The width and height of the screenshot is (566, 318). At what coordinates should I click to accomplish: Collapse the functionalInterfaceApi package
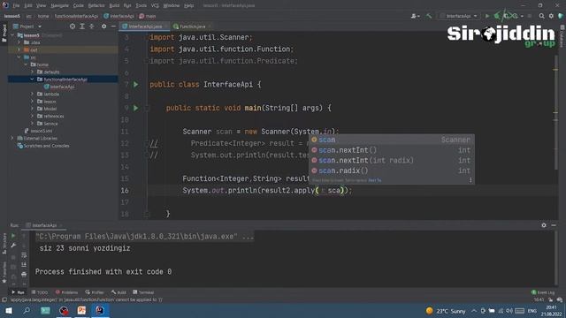32,79
